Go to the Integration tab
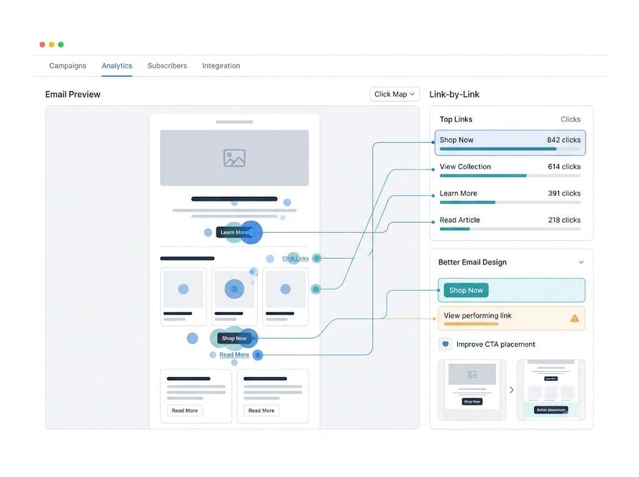Image resolution: width=639 pixels, height=477 pixels. (221, 65)
